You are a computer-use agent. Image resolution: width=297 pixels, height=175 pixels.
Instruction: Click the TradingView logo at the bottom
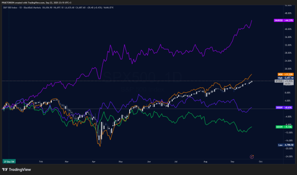click(x=16, y=169)
